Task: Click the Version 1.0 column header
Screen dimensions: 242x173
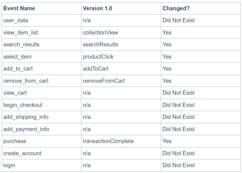Action: (x=98, y=8)
